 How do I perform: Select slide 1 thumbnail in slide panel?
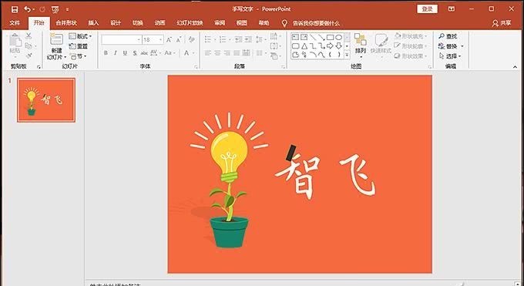point(46,100)
